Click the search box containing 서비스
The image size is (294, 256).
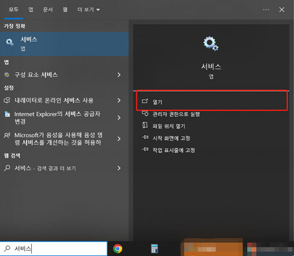pyautogui.click(x=54, y=249)
